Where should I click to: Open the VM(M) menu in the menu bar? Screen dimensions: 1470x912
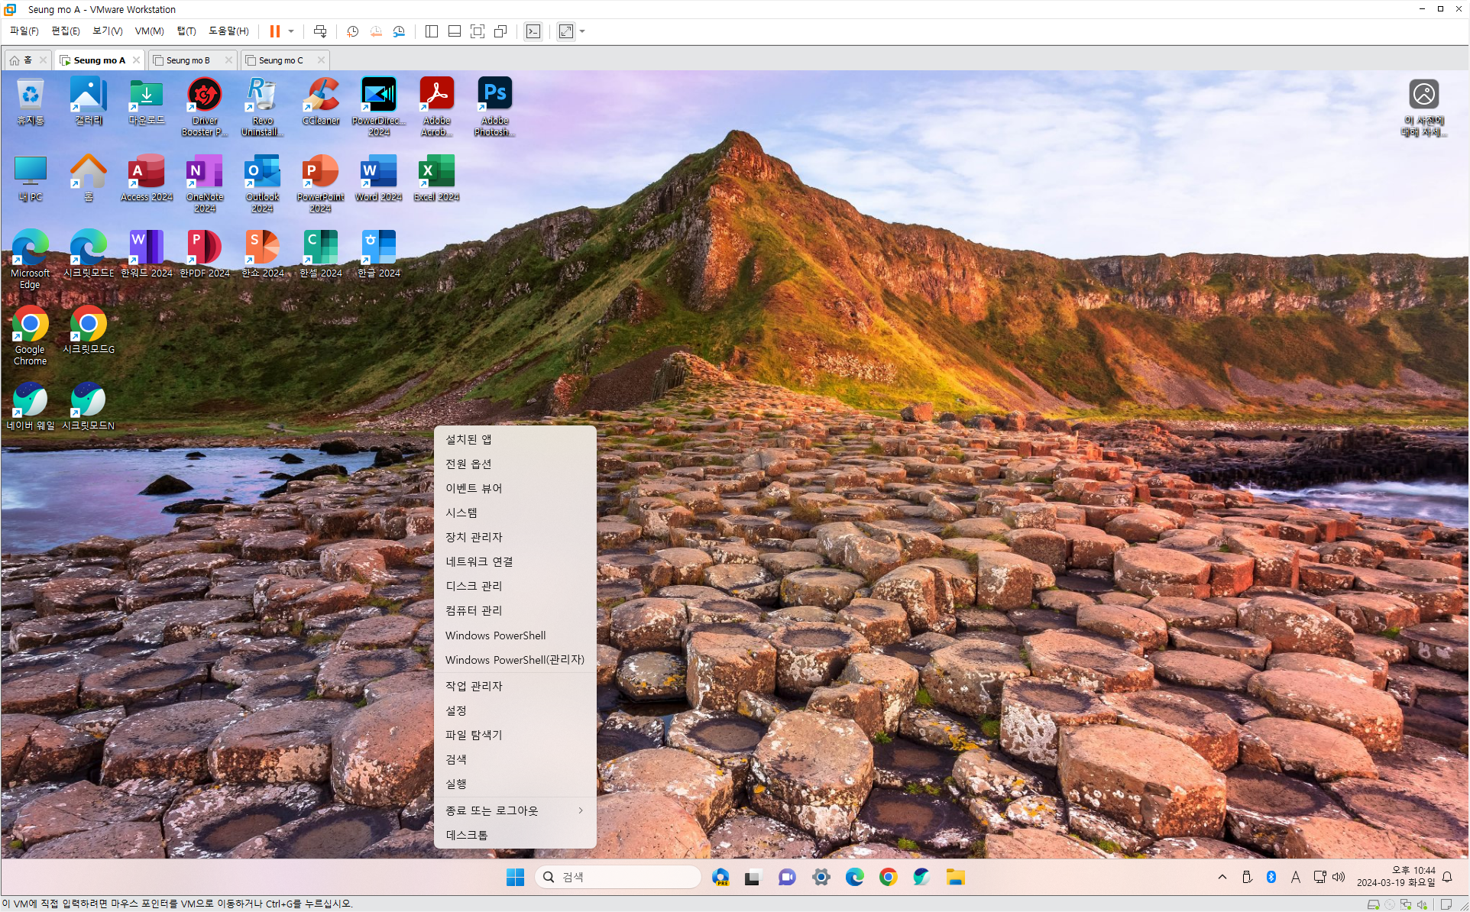[149, 31]
